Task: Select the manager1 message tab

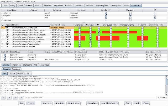Action: click(x=26, y=64)
